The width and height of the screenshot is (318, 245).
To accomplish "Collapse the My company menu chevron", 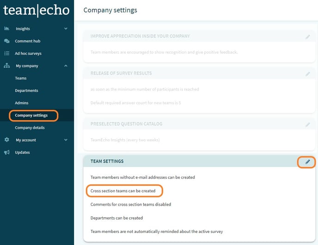I will tap(66, 66).
